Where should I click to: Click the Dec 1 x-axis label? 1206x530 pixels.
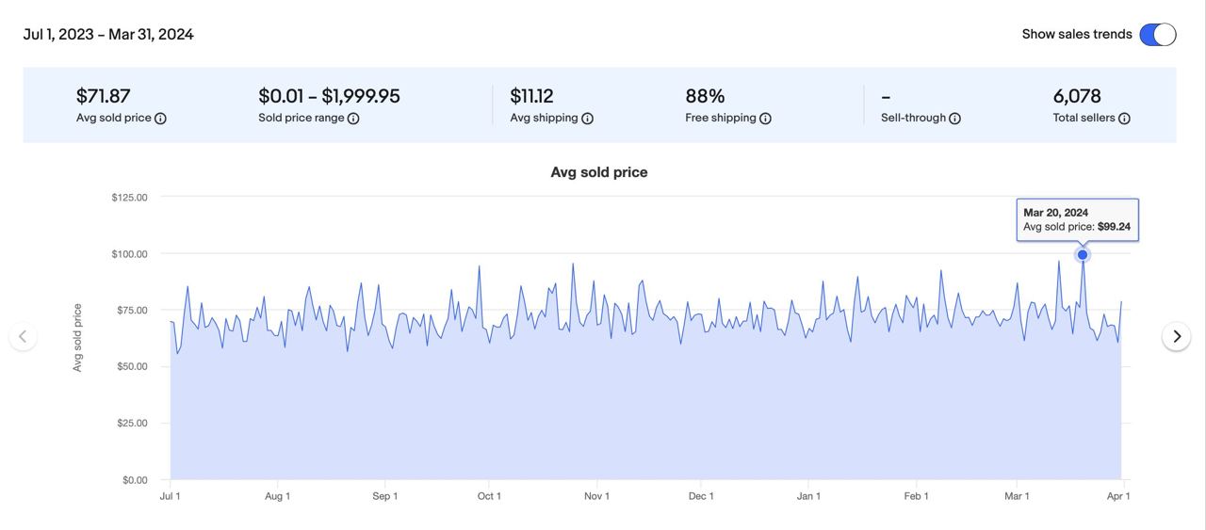tap(701, 496)
